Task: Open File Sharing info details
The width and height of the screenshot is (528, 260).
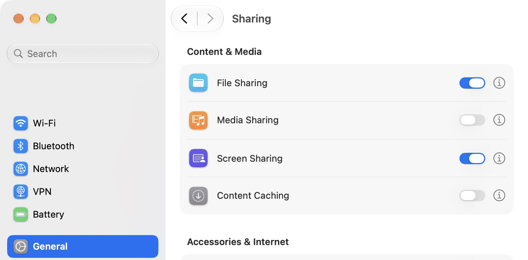Action: (499, 83)
